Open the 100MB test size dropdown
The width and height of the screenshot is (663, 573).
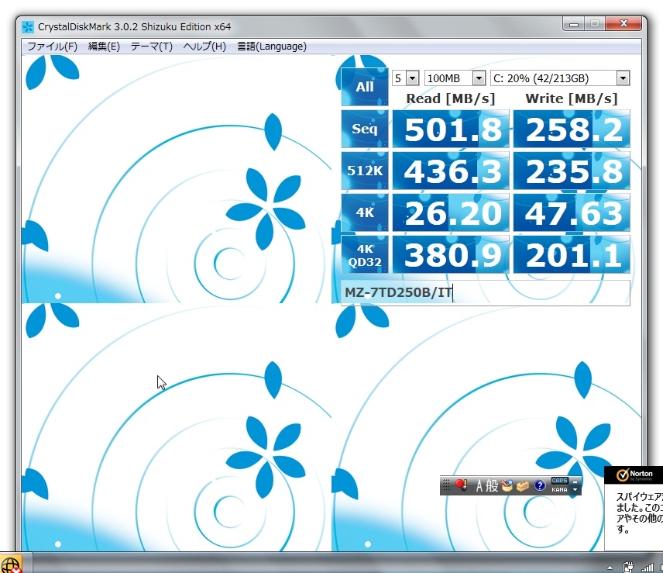(455, 78)
